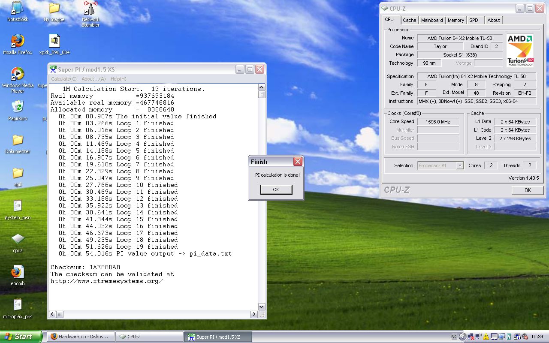Confirm the Finish dialog with OK

(276, 190)
